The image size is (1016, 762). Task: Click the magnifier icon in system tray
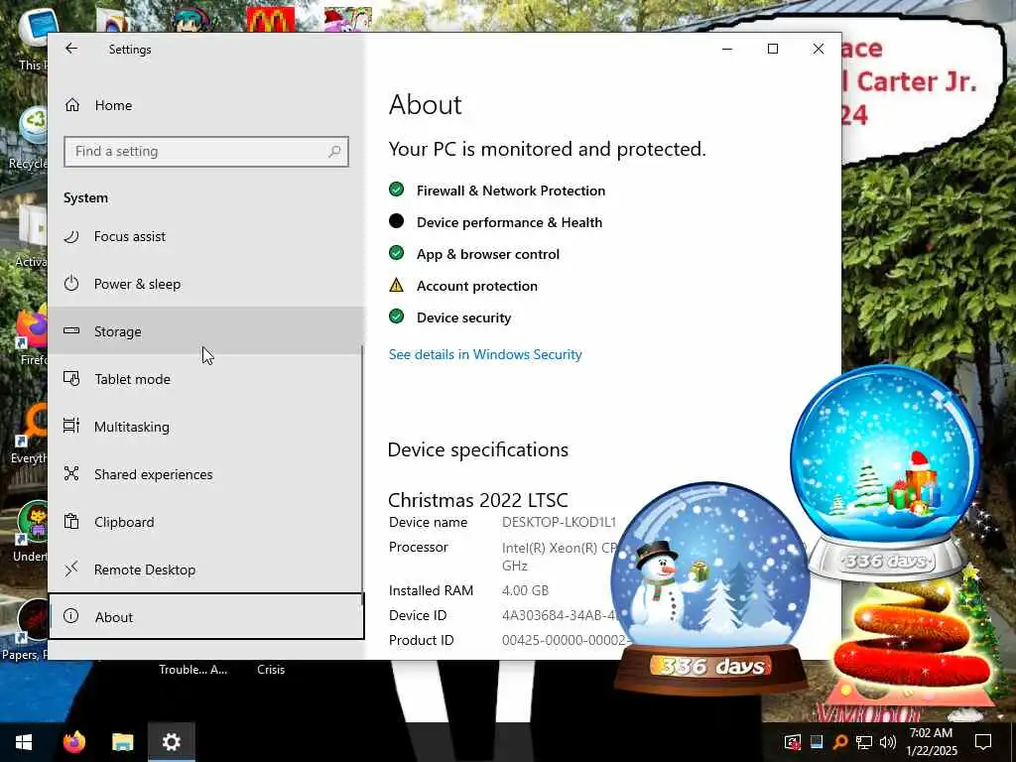tap(840, 742)
